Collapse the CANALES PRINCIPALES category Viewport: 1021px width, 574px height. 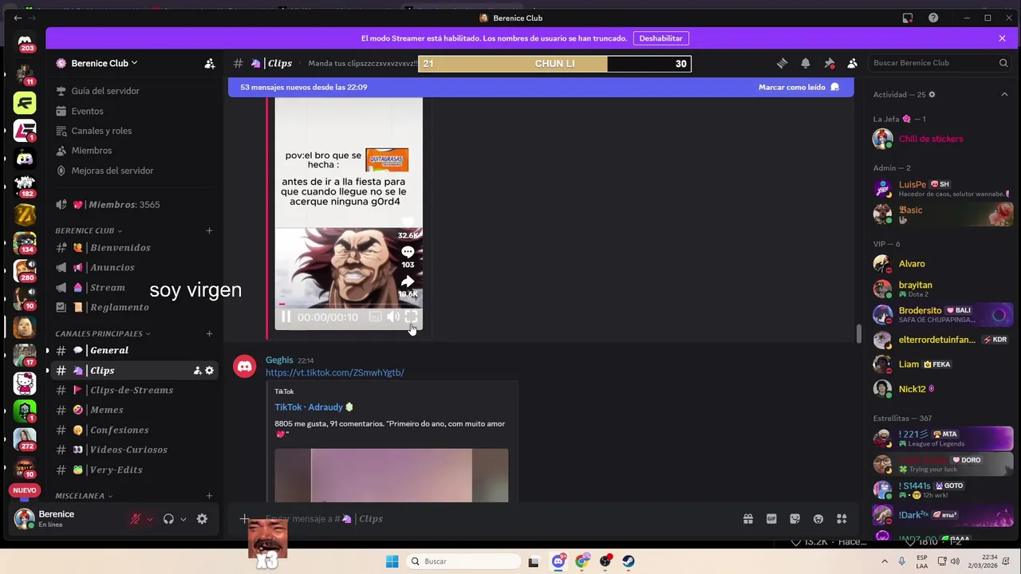click(x=103, y=333)
